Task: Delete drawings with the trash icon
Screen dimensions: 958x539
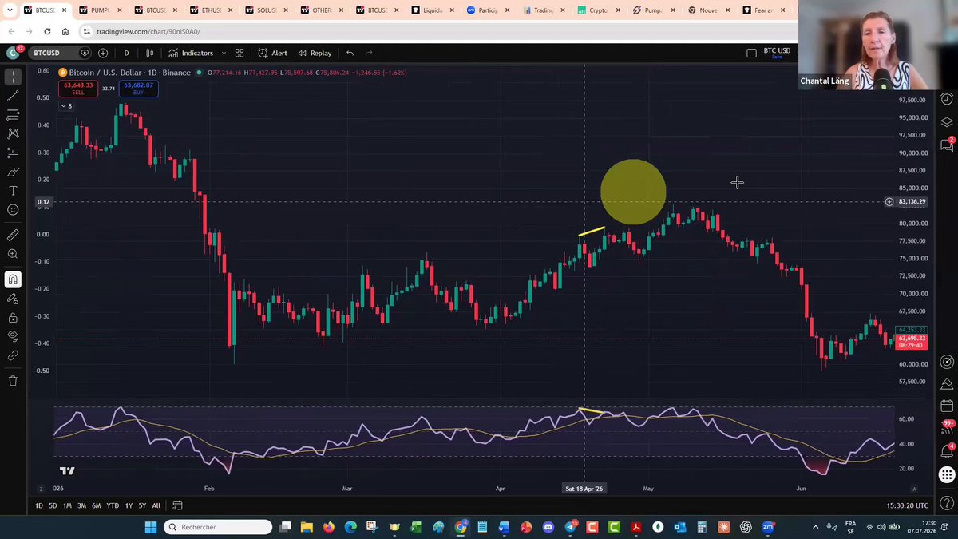Action: [x=13, y=381]
